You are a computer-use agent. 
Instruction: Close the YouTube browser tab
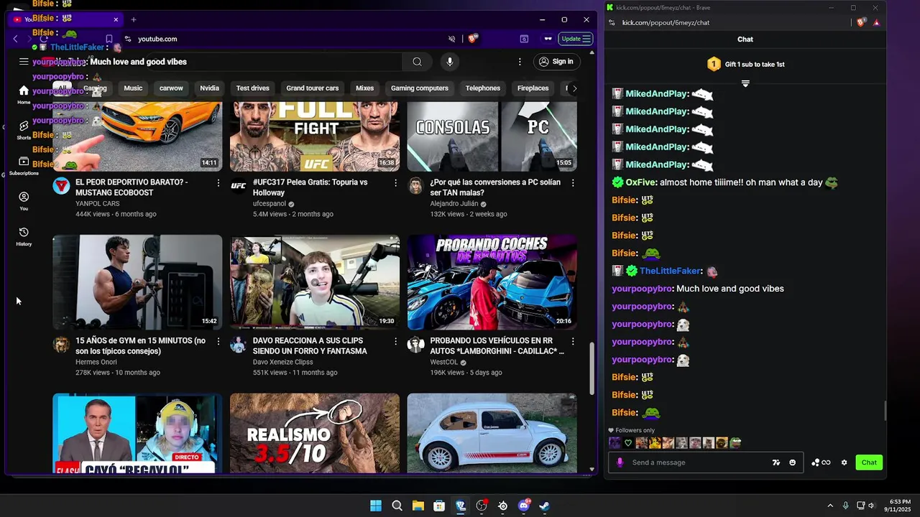(116, 19)
